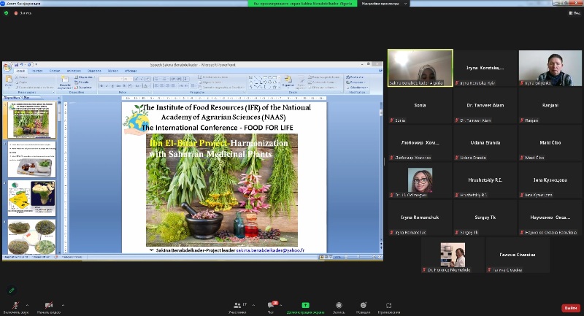Select Iryna Koretska participant tile
The image size is (584, 316).
coord(485,68)
